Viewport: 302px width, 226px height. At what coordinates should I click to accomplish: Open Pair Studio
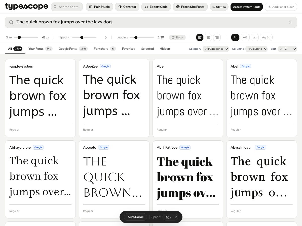click(x=99, y=7)
